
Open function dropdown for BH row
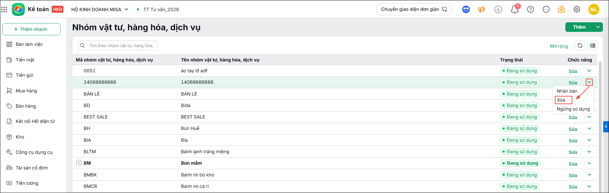click(589, 129)
